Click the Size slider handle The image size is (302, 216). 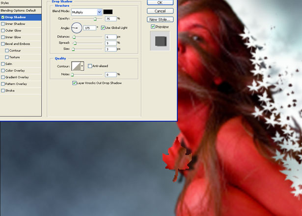73,49
